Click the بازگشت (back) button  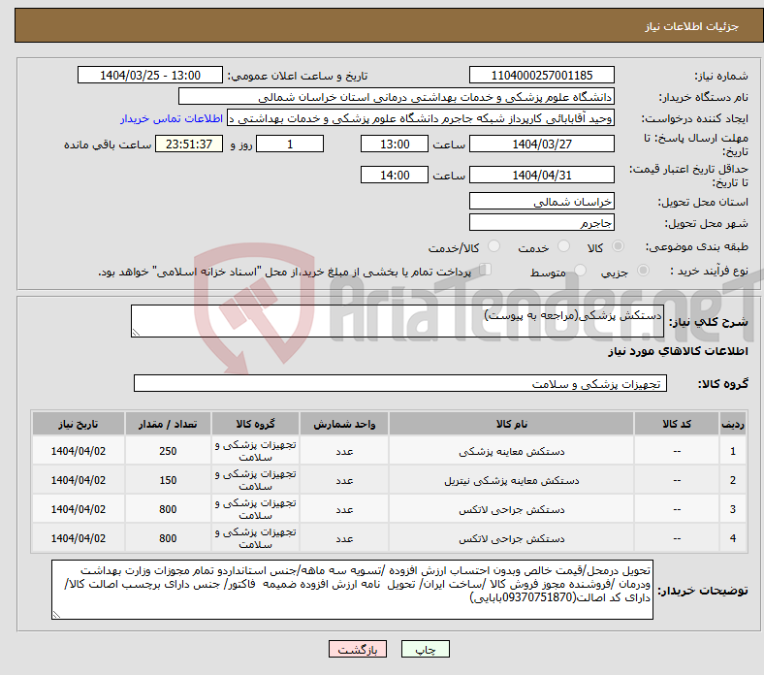[x=357, y=649]
